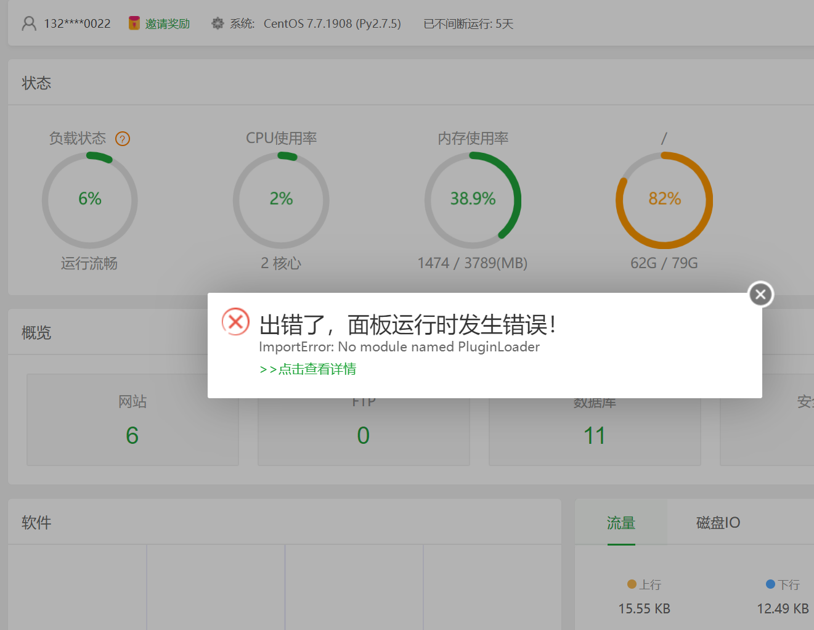Select the 运行流畅 load label
This screenshot has width=814, height=630.
tap(89, 263)
